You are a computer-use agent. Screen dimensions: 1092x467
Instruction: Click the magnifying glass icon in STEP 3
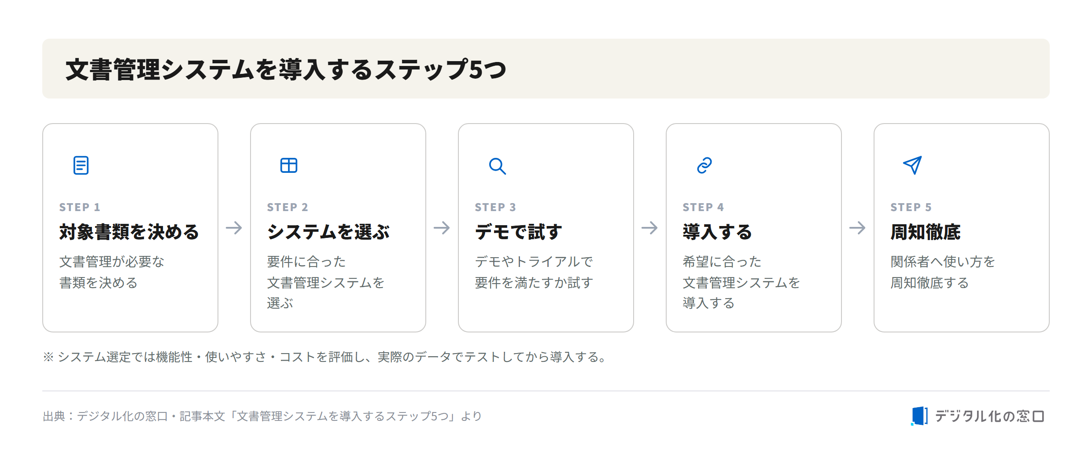pos(498,166)
